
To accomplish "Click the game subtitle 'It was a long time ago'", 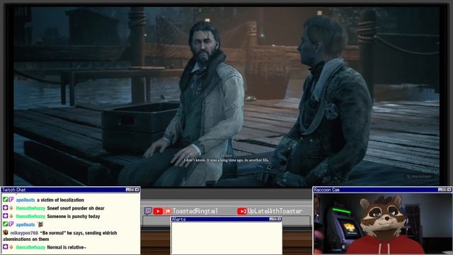I will (226, 160).
